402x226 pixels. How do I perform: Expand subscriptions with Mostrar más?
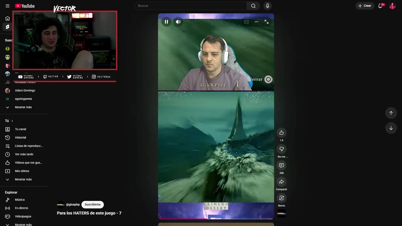pyautogui.click(x=24, y=107)
